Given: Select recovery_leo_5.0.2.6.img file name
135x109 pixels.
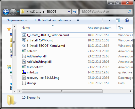Looking at the screenshot, I should (43, 78).
